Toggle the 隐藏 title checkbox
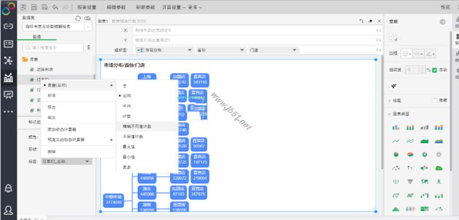 (434, 100)
